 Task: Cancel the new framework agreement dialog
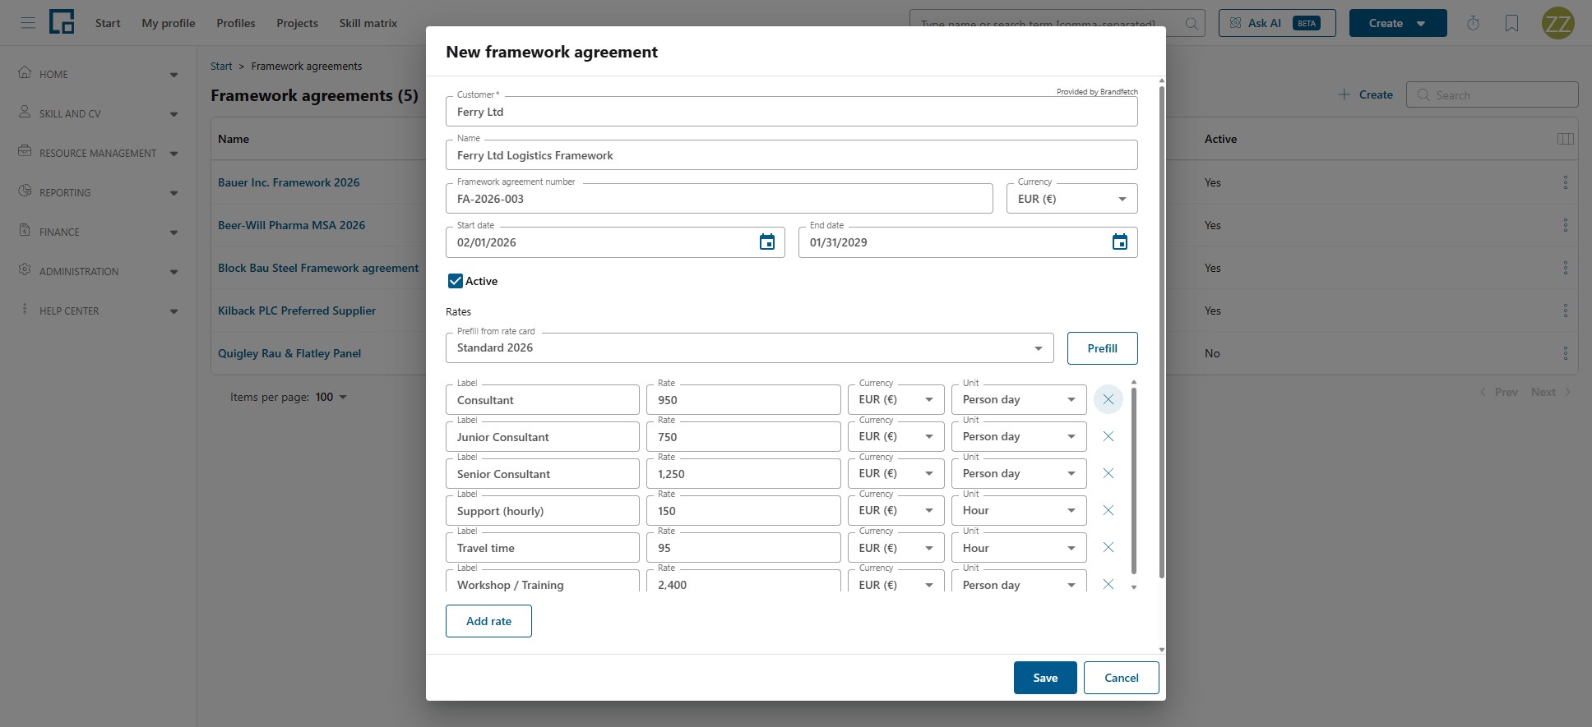(1121, 678)
